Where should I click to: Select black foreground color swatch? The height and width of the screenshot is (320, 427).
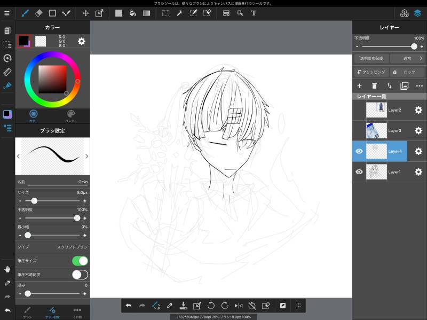tap(23, 41)
